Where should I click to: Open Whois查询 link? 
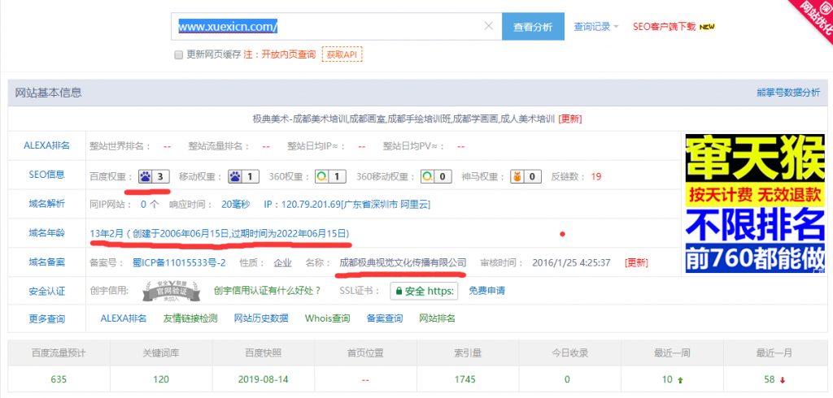(x=327, y=318)
